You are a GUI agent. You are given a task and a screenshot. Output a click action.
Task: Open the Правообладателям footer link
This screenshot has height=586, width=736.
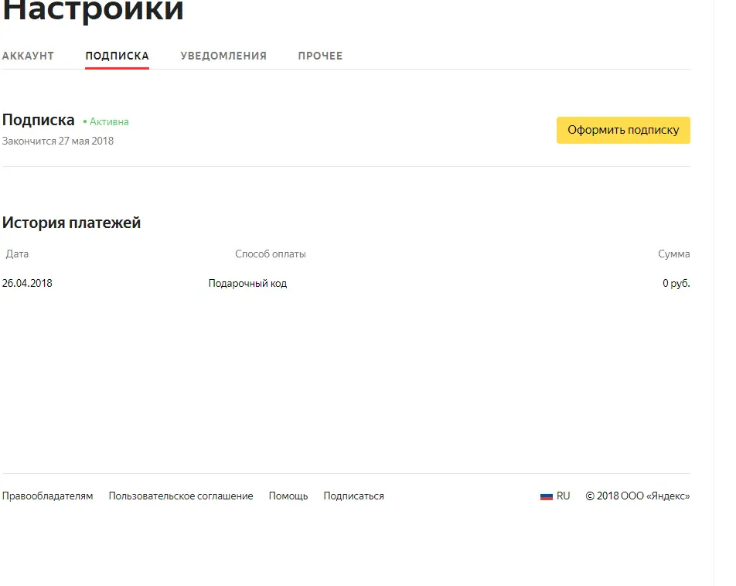coord(47,496)
